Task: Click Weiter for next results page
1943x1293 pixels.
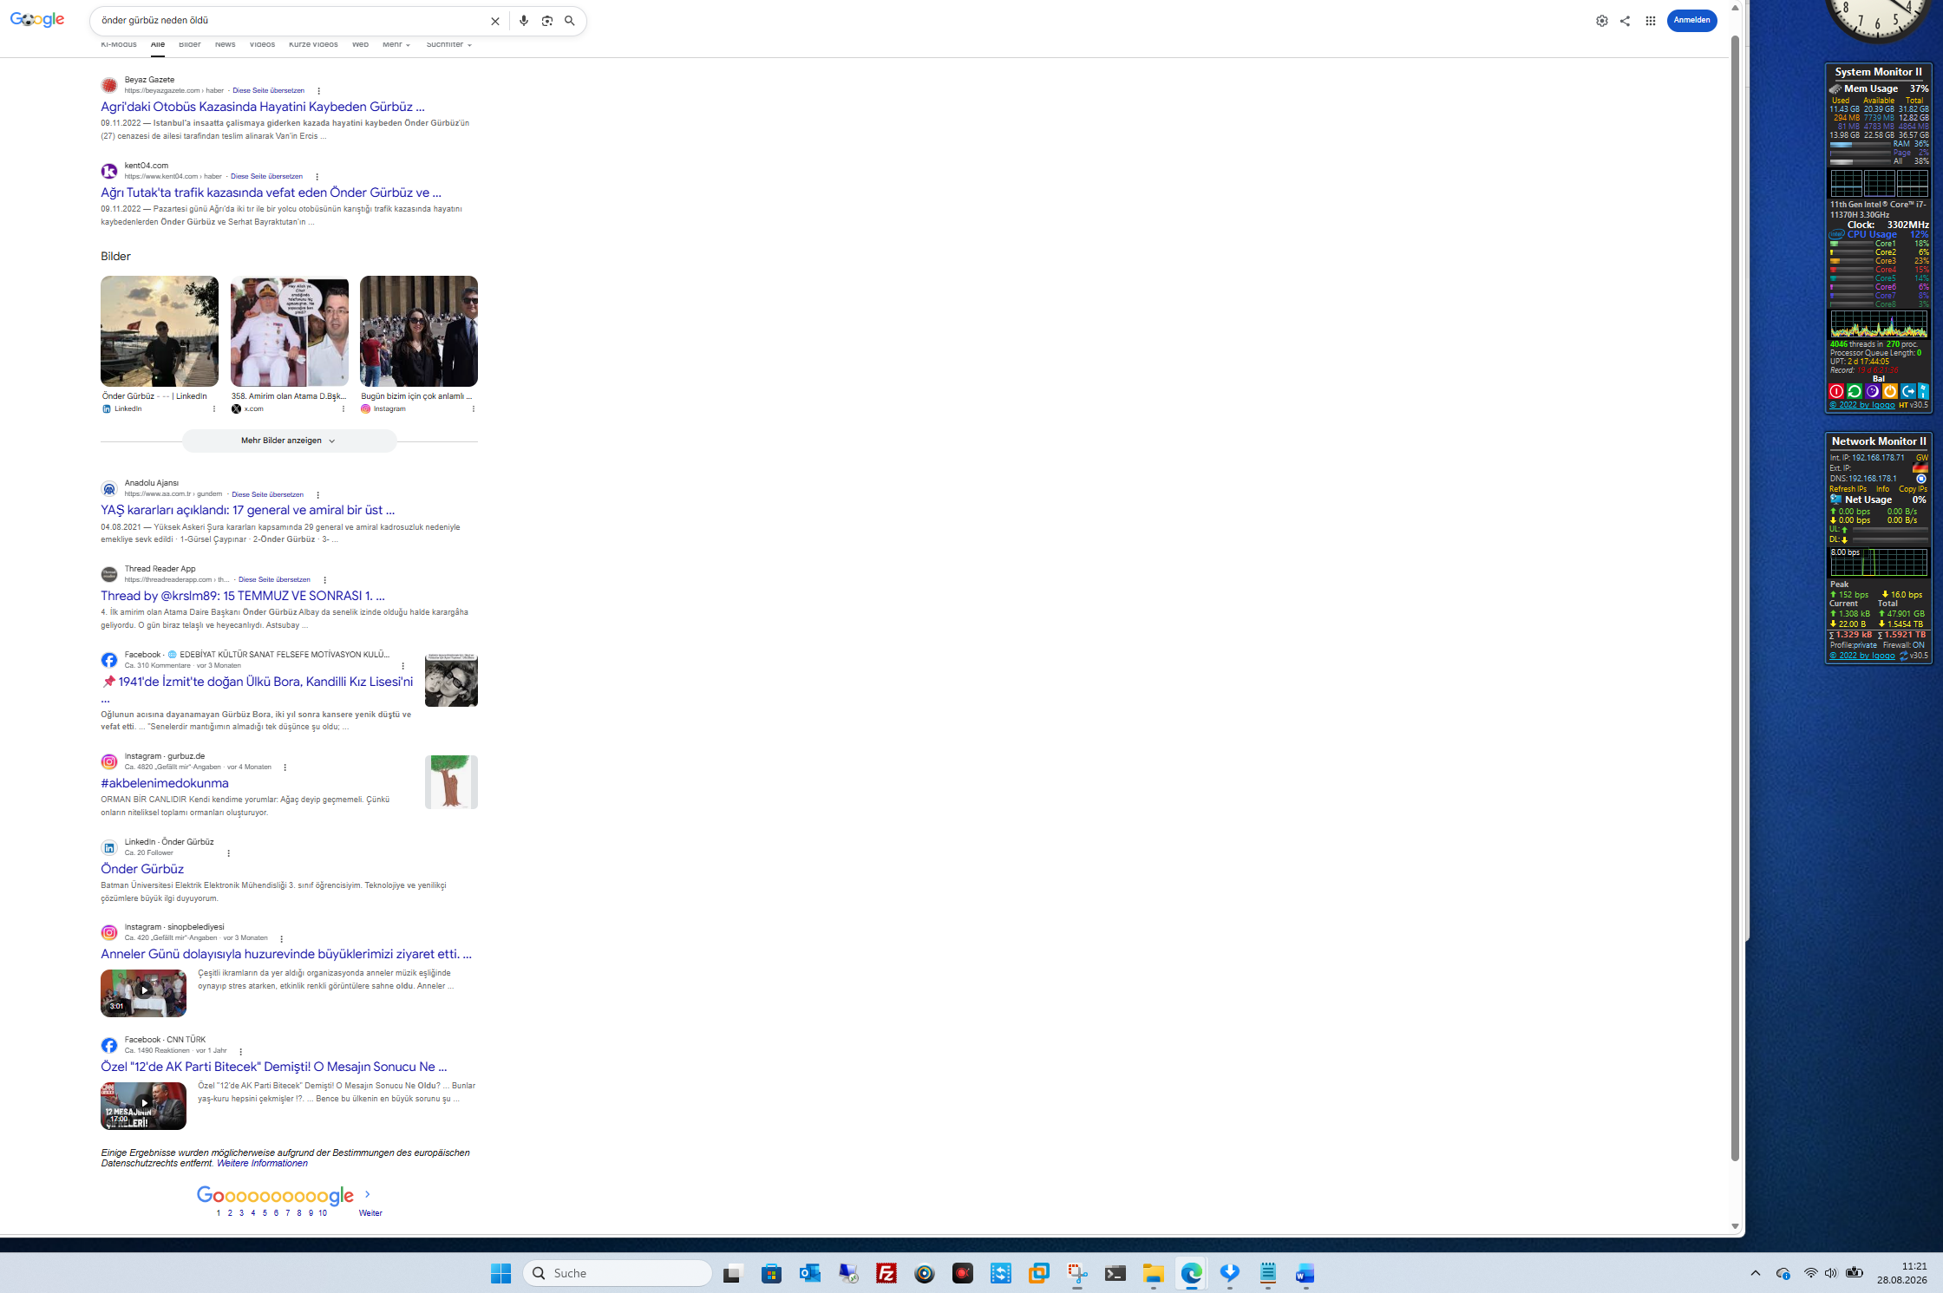Action: 370,1213
